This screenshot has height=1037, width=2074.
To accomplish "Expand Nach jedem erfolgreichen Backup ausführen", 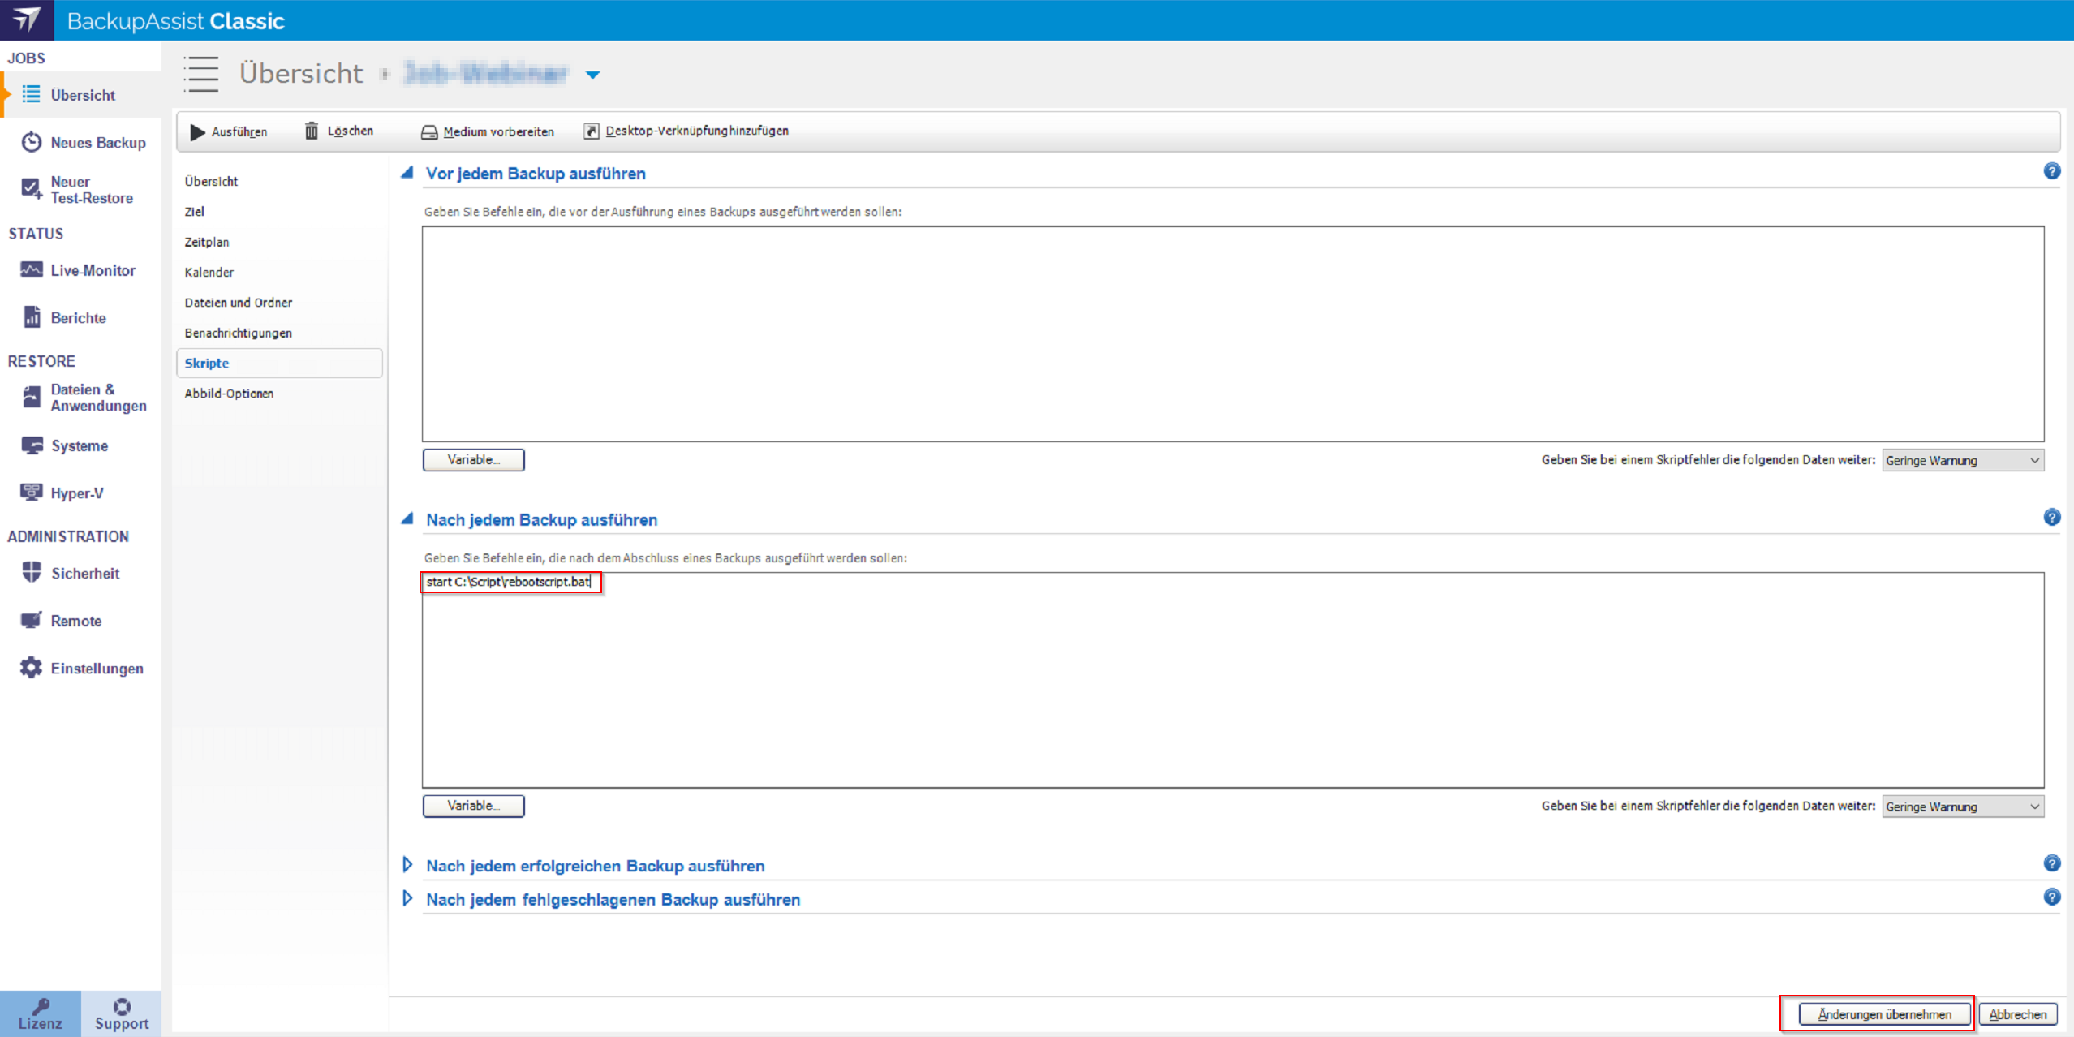I will click(407, 865).
